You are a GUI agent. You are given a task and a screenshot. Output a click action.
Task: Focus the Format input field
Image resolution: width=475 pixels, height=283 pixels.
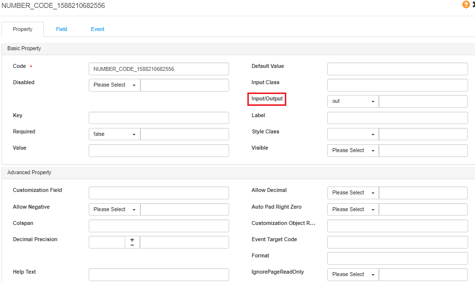point(397,258)
